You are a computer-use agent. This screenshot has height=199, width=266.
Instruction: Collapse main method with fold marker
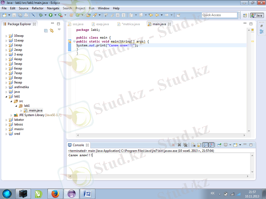point(74,41)
